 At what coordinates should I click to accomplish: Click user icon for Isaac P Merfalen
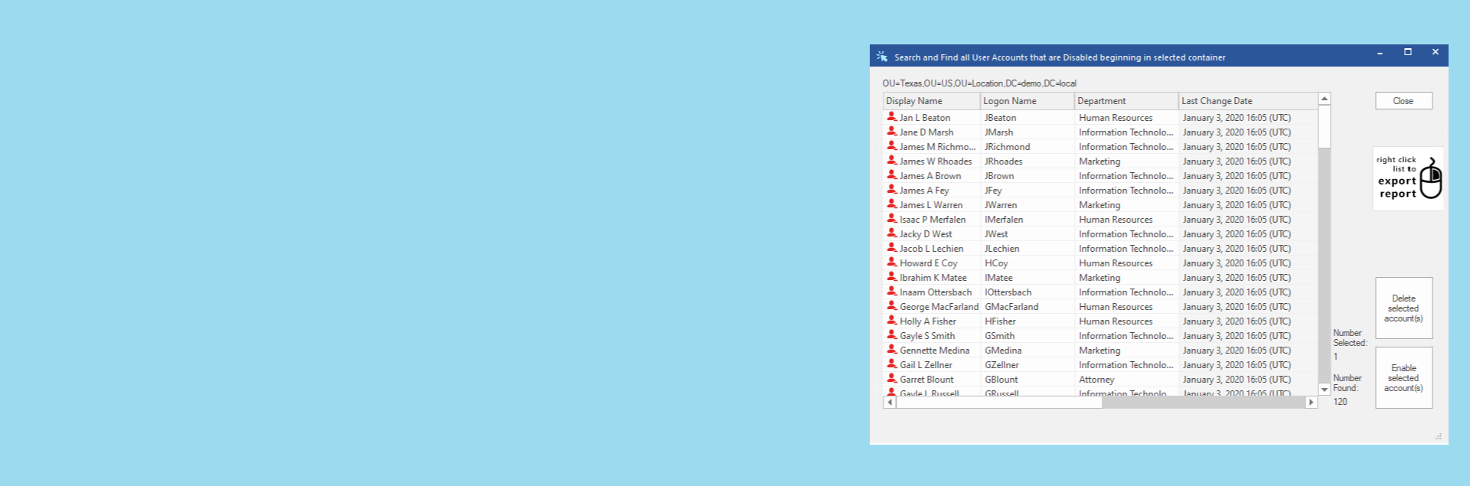(892, 219)
